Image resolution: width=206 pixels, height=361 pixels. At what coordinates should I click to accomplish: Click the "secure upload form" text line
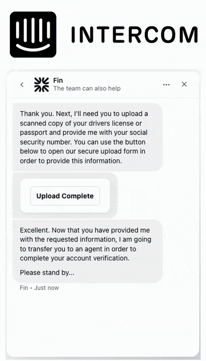83,151
